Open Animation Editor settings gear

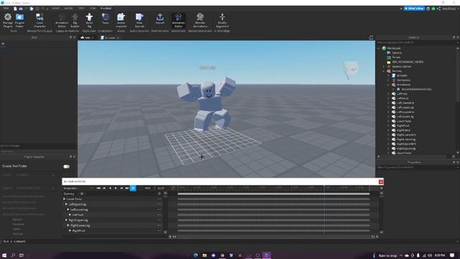(x=382, y=188)
